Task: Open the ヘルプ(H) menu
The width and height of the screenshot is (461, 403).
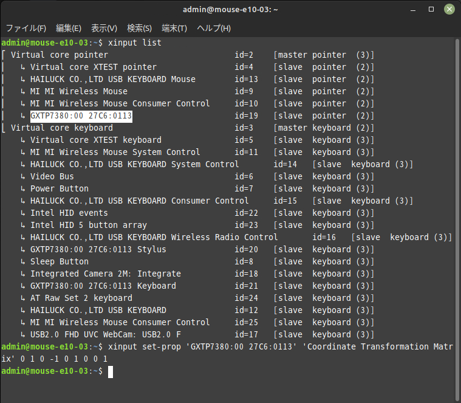Action: [x=214, y=28]
